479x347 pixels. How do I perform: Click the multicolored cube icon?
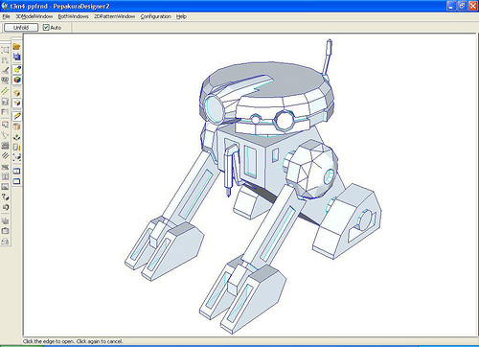coord(17,80)
